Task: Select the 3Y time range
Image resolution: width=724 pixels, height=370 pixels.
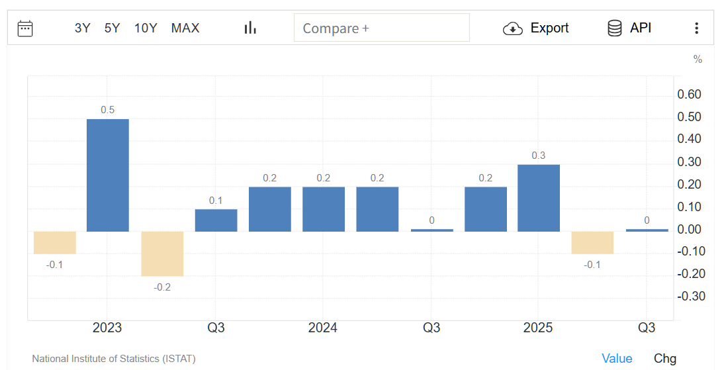Action: pyautogui.click(x=82, y=28)
